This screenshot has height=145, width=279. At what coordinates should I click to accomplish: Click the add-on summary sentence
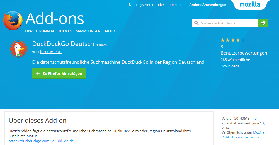tap(119, 62)
